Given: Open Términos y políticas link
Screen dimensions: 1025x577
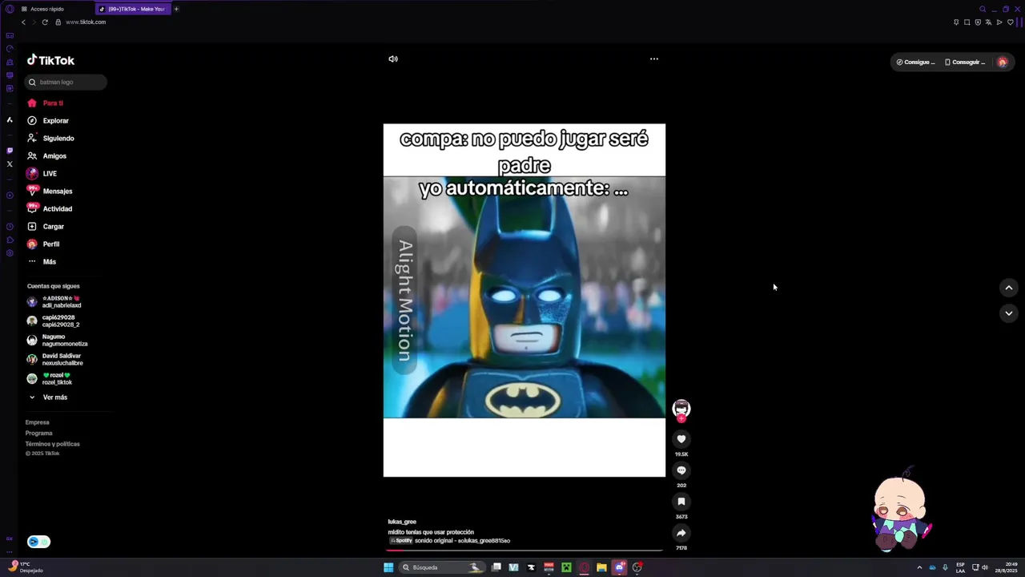Looking at the screenshot, I should tap(53, 444).
